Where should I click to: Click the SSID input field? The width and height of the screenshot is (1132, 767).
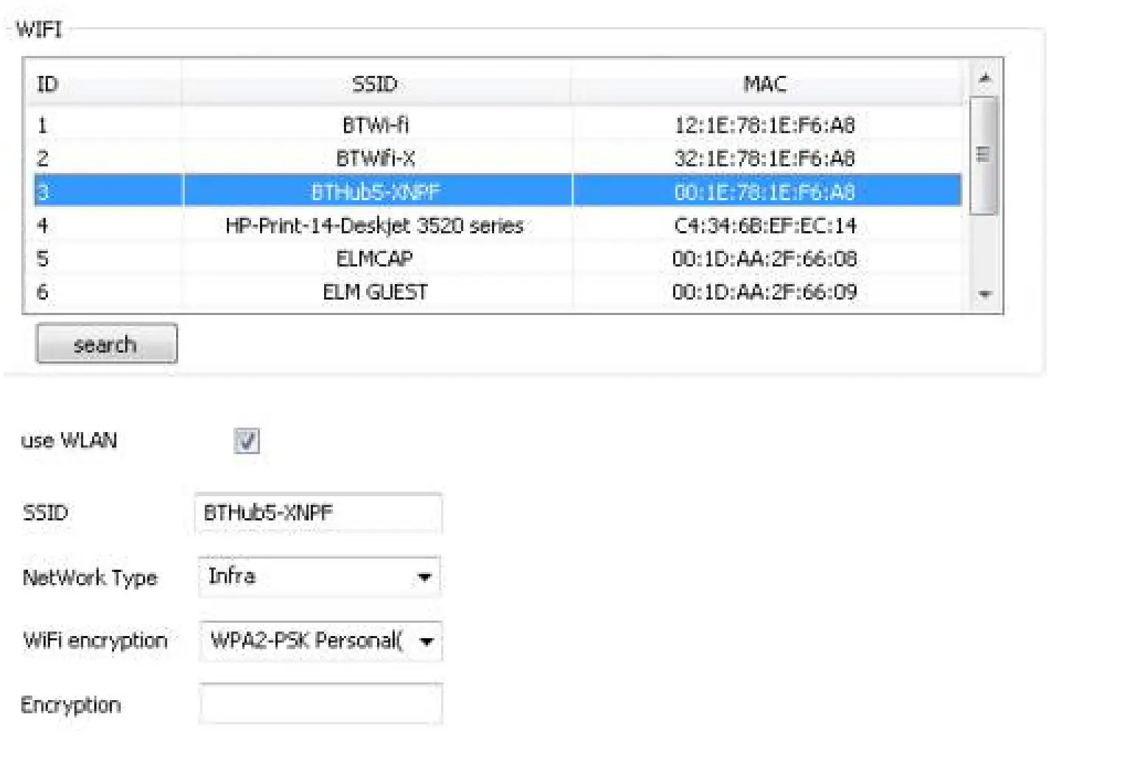[x=318, y=512]
